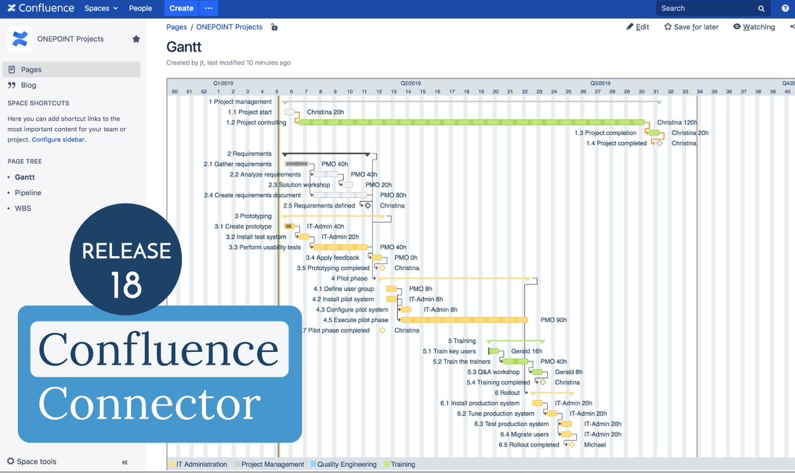795x473 pixels.
Task: Click the 1.4 Project completed milestone diamond
Action: coord(659,143)
